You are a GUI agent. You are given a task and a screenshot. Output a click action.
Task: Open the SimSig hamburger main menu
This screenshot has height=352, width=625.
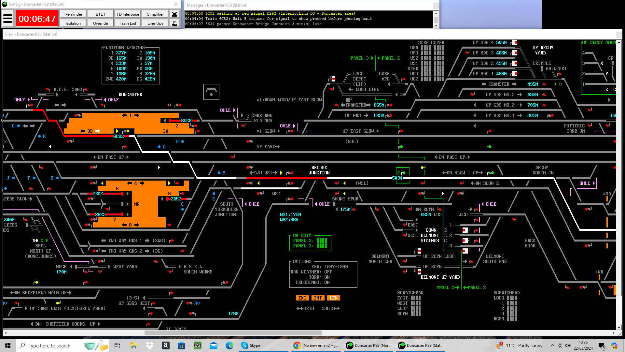coord(8,19)
